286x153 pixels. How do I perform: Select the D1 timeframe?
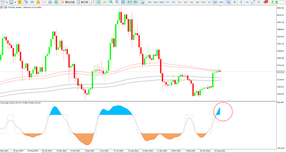pos(209,3)
